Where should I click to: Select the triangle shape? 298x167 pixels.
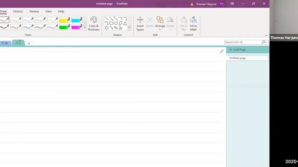(x=125, y=23)
